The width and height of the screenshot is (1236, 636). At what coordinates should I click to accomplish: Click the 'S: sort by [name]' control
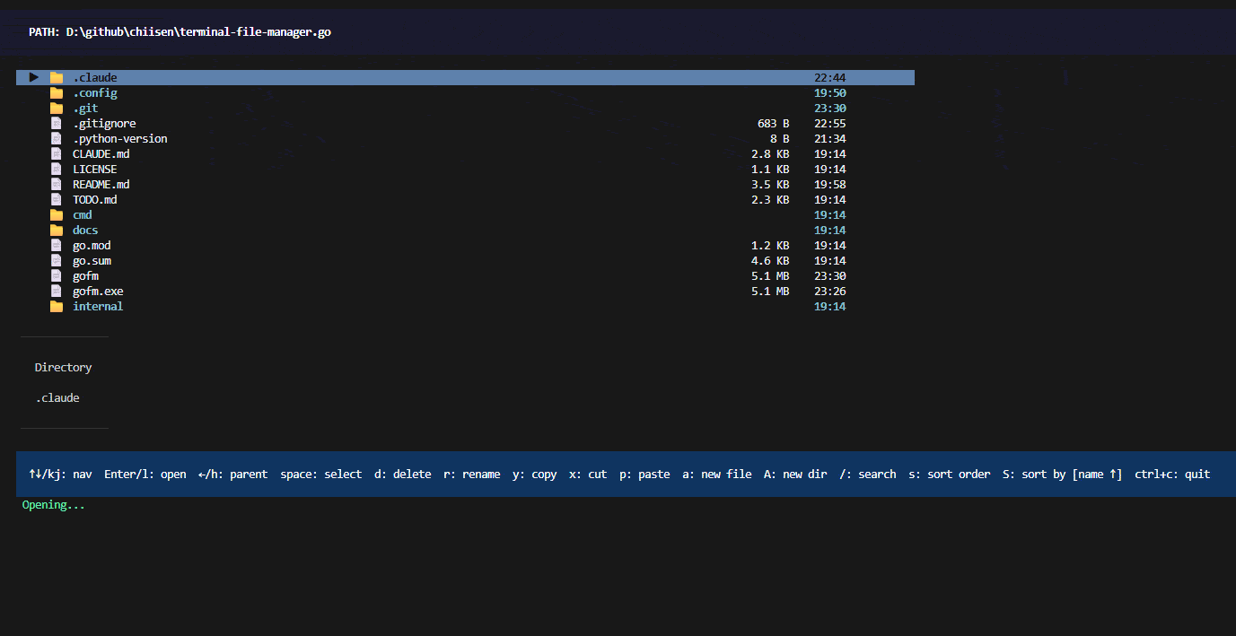click(x=1065, y=474)
